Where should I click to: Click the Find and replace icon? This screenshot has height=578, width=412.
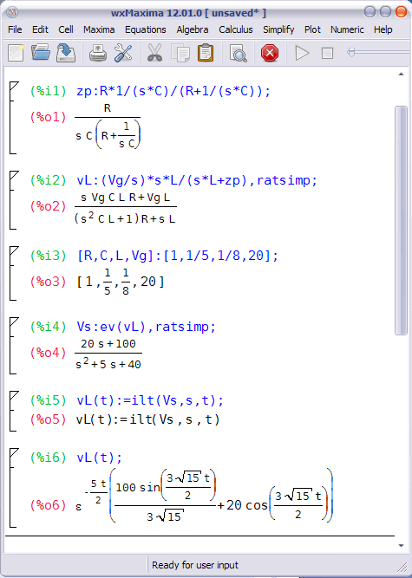[238, 53]
